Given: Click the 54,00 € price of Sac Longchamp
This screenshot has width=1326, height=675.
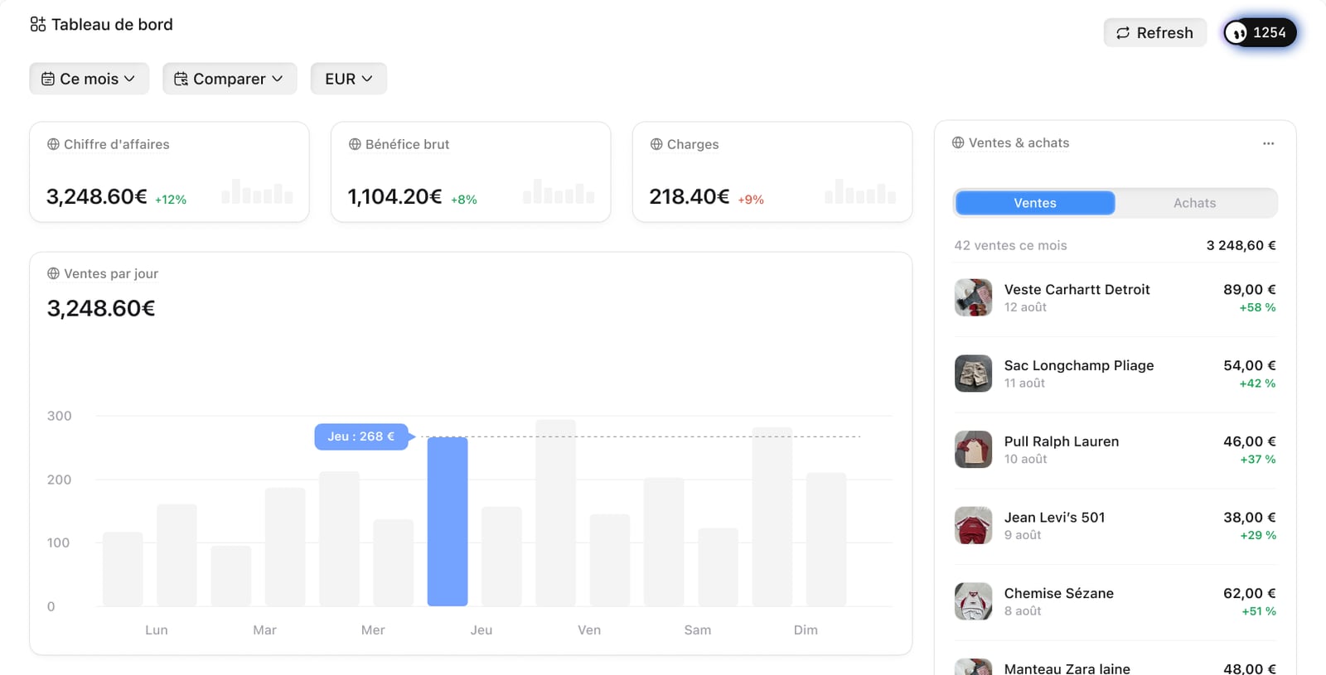Looking at the screenshot, I should click(1250, 365).
